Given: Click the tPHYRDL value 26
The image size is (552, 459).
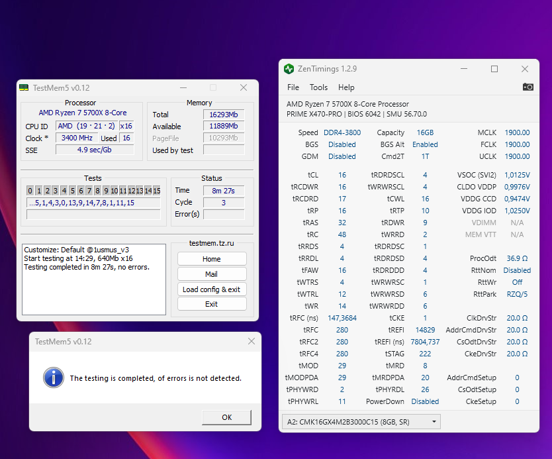Looking at the screenshot, I should pyautogui.click(x=425, y=389).
